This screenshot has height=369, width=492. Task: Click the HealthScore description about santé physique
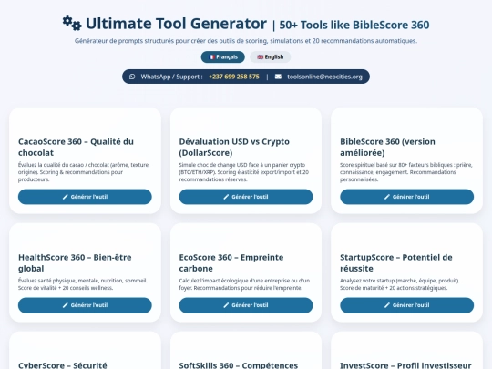(83, 284)
